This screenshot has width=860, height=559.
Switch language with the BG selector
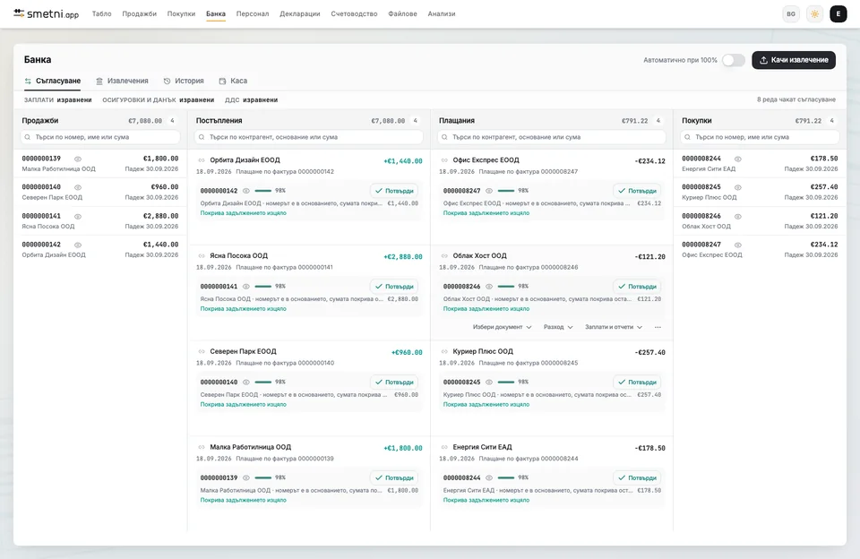791,14
